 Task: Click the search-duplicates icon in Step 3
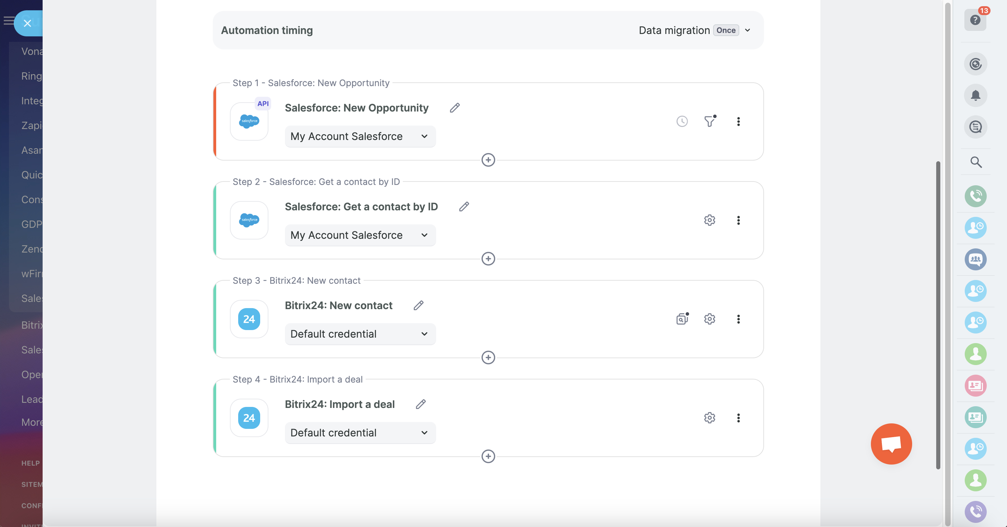[682, 319]
